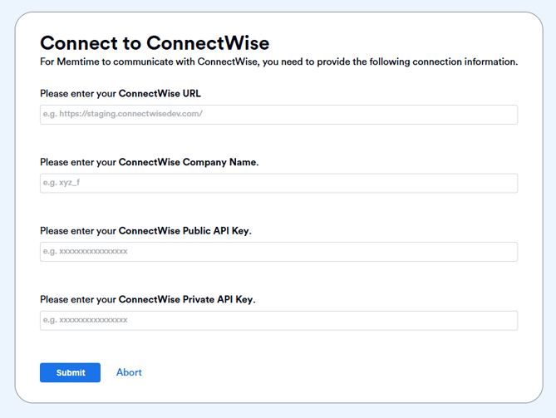Viewport: 556px width, 418px height.
Task: Click the placeholder x's in Private API Key field
Action: (x=86, y=320)
